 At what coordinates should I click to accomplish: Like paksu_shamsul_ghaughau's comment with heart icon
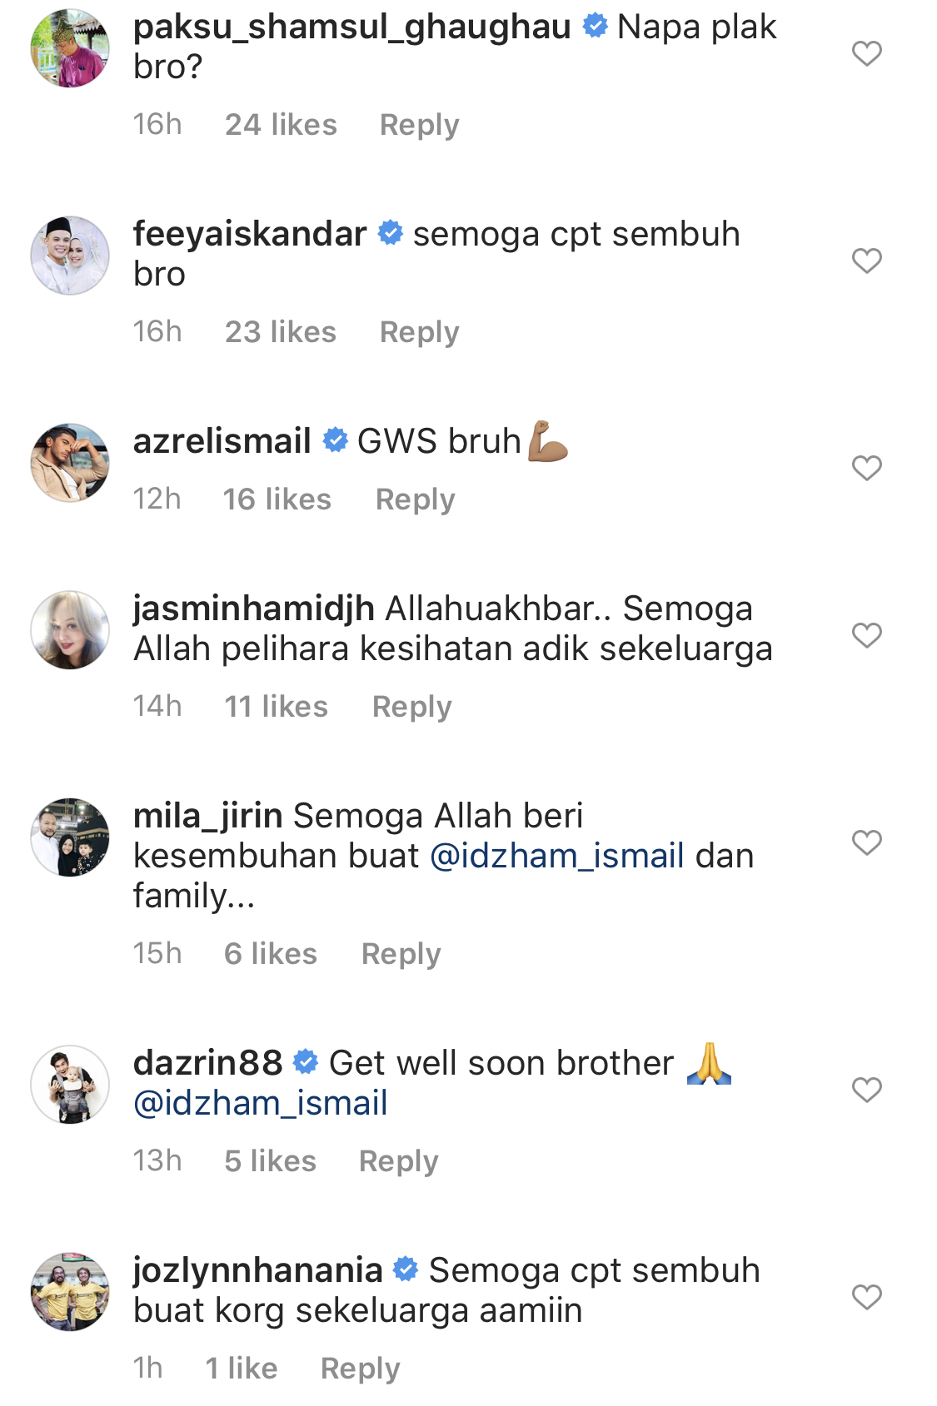point(866,54)
